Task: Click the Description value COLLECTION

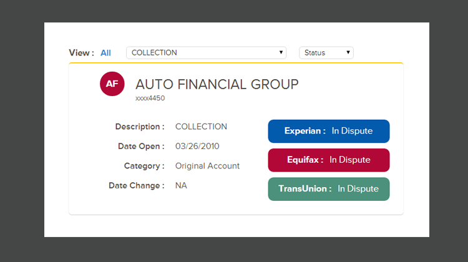Action: (201, 127)
